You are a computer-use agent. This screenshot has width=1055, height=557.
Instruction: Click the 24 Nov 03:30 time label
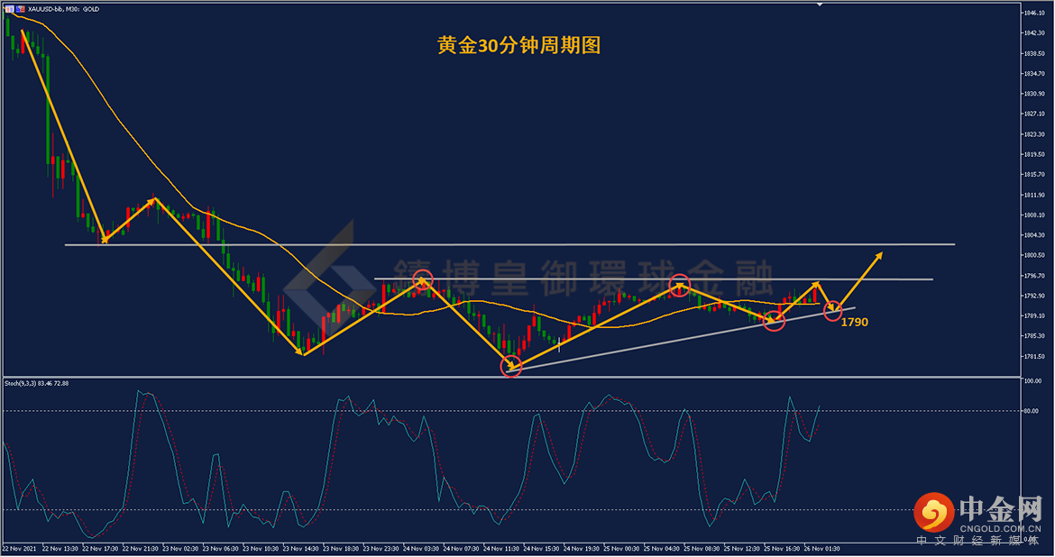pos(421,549)
